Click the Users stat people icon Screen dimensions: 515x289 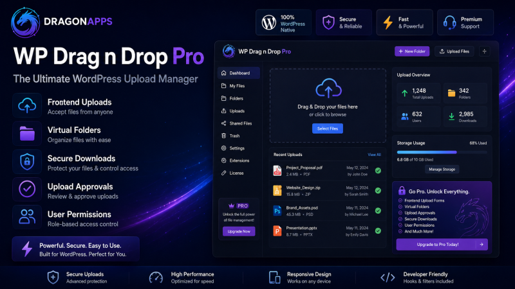(405, 117)
